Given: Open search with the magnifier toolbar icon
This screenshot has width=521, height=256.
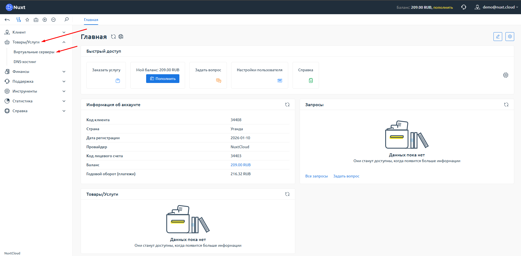Looking at the screenshot, I should pos(66,19).
